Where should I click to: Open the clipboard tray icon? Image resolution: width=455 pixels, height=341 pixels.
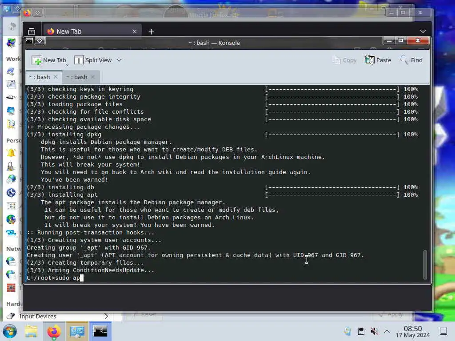pyautogui.click(x=361, y=331)
